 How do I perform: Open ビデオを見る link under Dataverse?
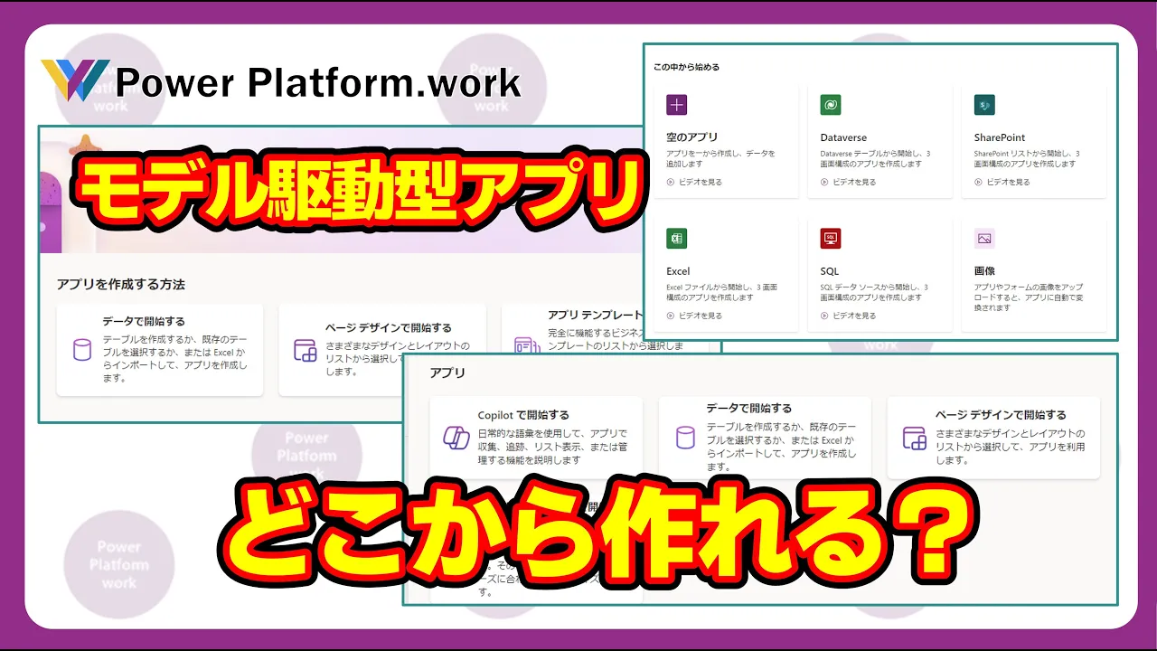point(848,182)
